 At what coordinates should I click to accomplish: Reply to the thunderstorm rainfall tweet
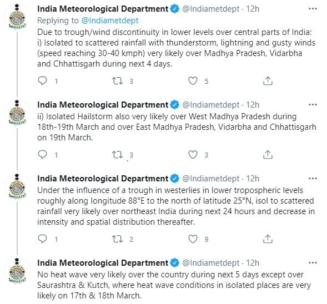pos(43,80)
